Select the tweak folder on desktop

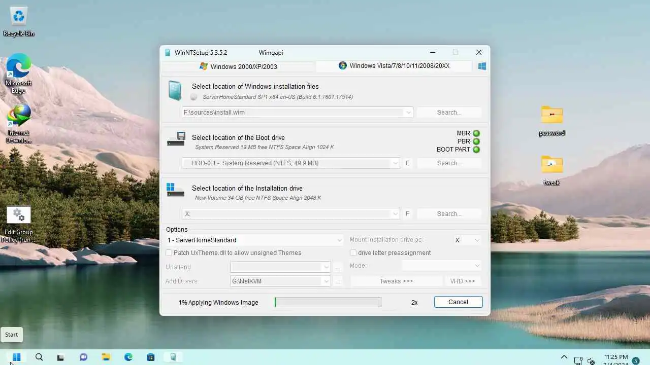coord(552,171)
